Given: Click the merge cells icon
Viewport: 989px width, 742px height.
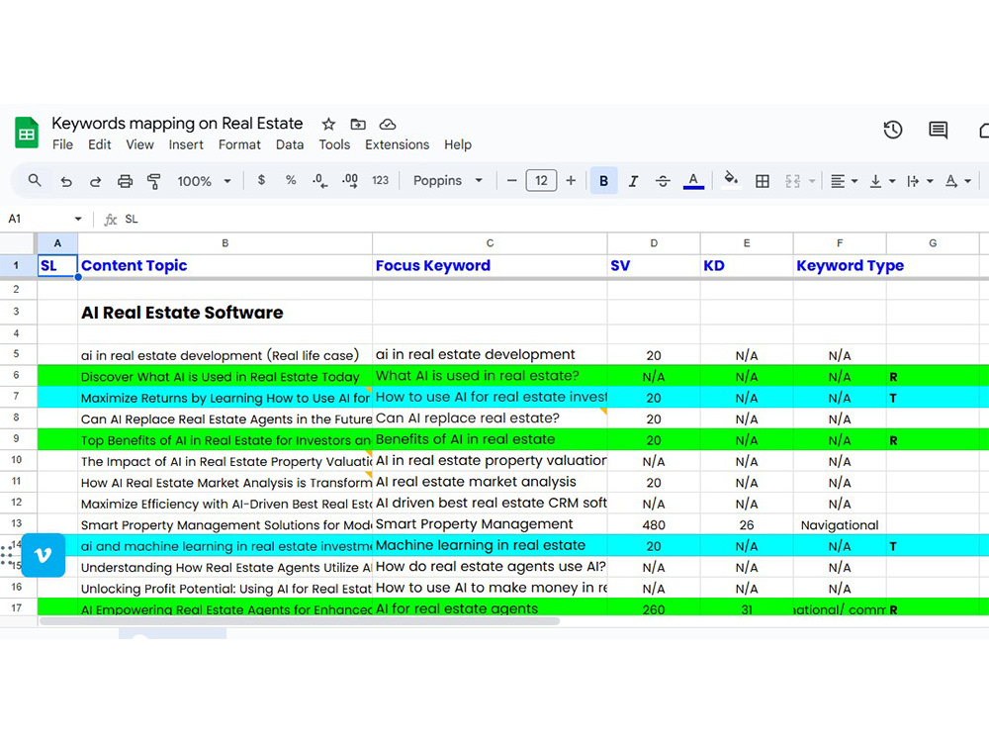Looking at the screenshot, I should coord(793,182).
